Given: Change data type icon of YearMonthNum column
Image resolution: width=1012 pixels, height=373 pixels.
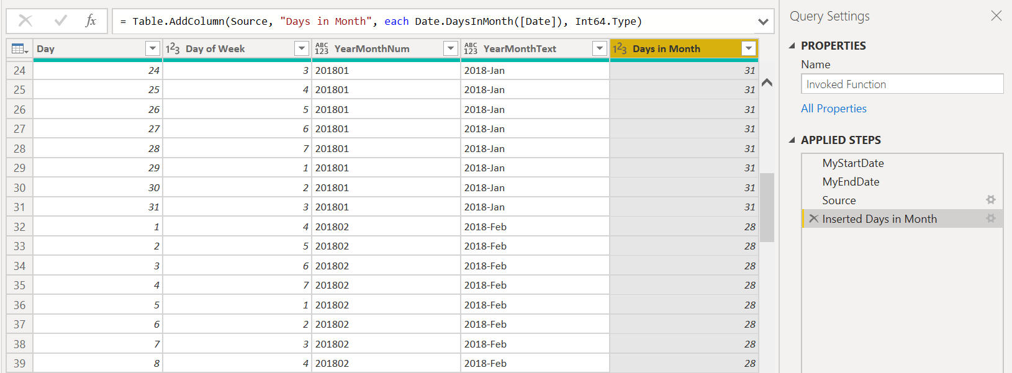Looking at the screenshot, I should click(322, 49).
